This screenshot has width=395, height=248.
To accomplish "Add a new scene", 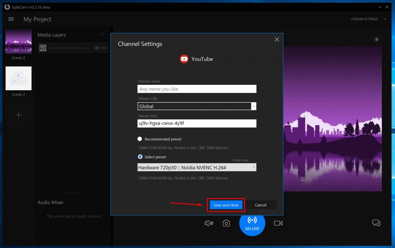I will [19, 115].
